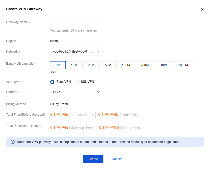
Task: Click the 'Carrier' field label
Action: [x=11, y=92]
